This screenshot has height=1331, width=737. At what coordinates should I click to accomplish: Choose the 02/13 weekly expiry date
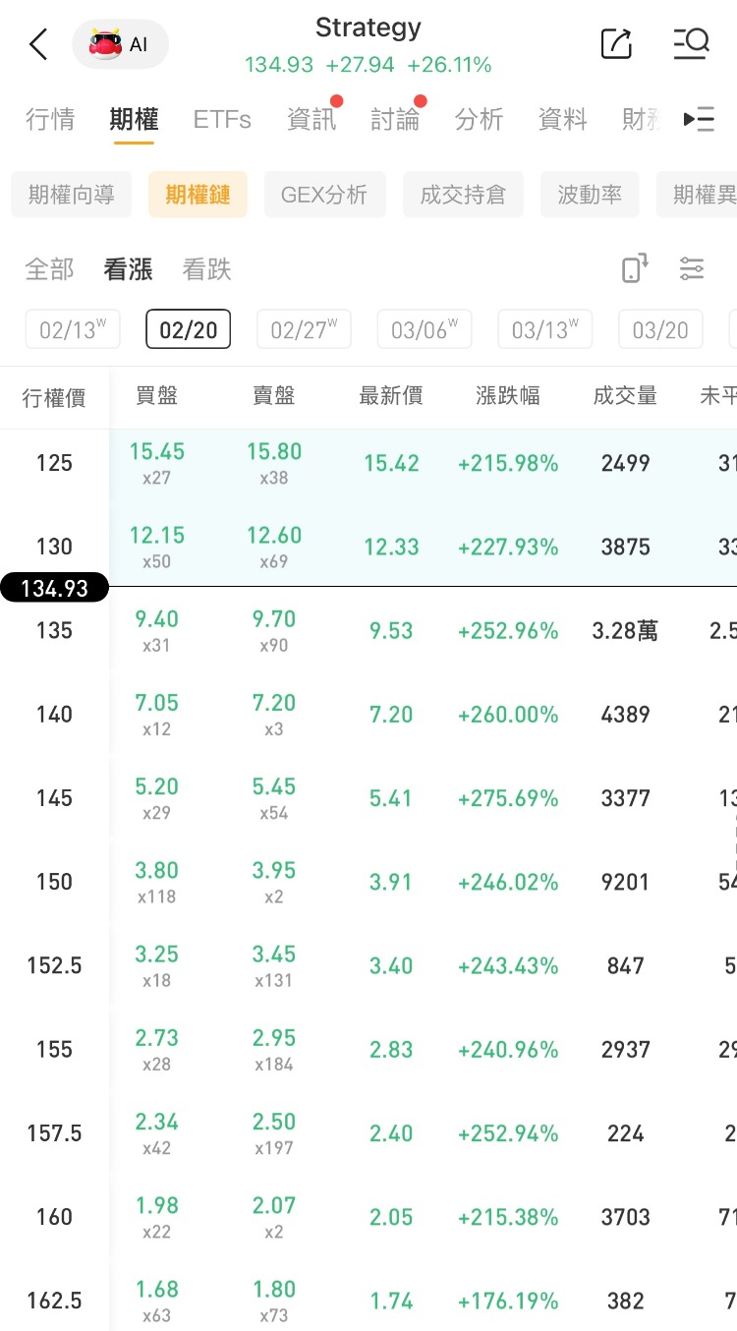[x=73, y=329]
